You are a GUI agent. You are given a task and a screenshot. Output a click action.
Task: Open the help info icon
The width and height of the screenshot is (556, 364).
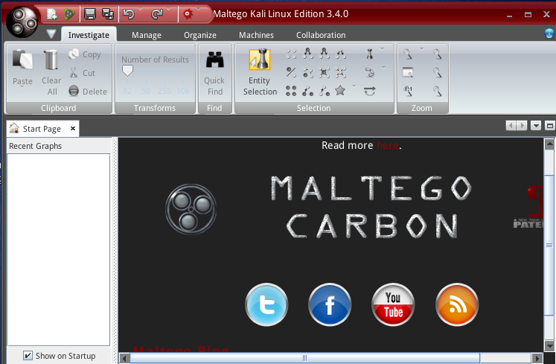pos(549,33)
